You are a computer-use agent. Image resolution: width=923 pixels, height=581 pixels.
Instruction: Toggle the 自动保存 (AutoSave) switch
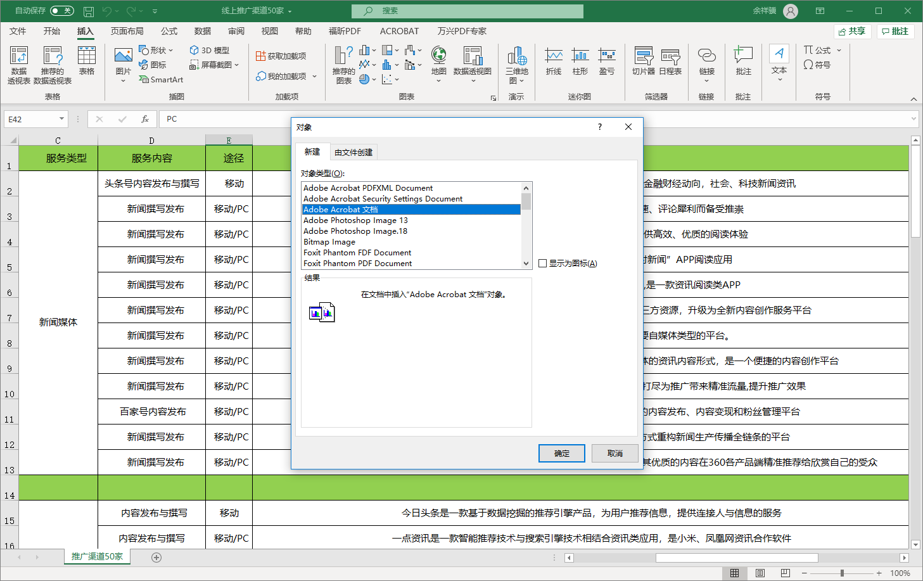coord(61,11)
